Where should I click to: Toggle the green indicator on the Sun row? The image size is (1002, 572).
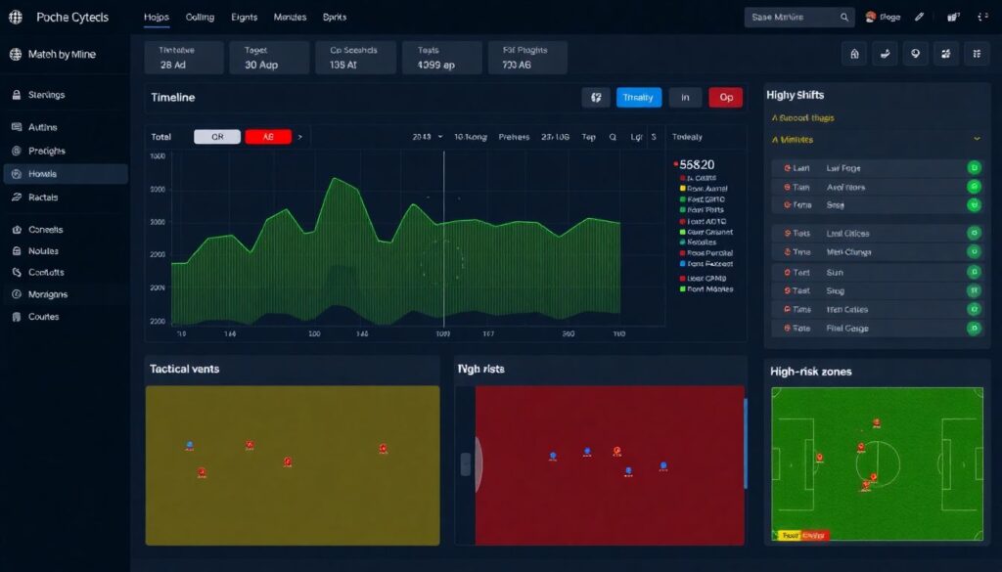click(x=974, y=273)
